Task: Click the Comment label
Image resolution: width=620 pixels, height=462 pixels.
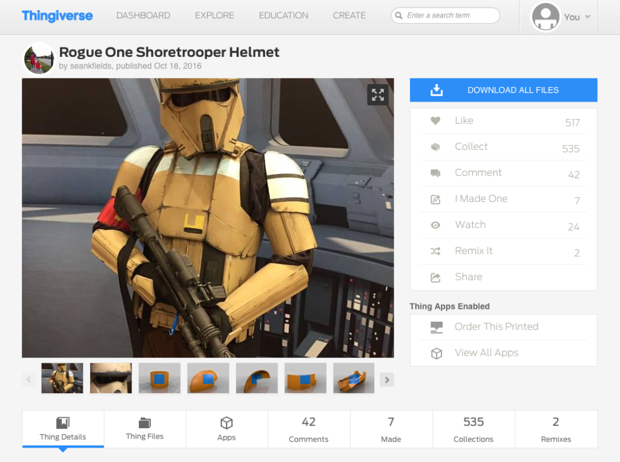Action: pyautogui.click(x=478, y=172)
